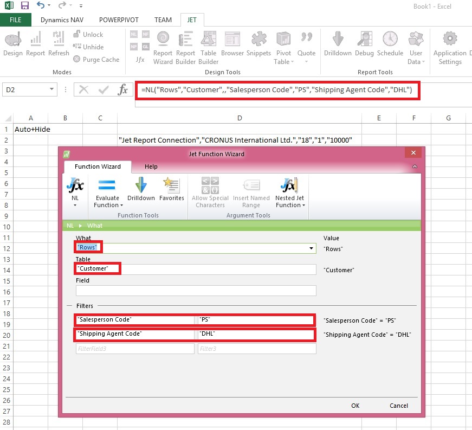
Task: Open the Help tab in wizard
Action: (x=151, y=166)
